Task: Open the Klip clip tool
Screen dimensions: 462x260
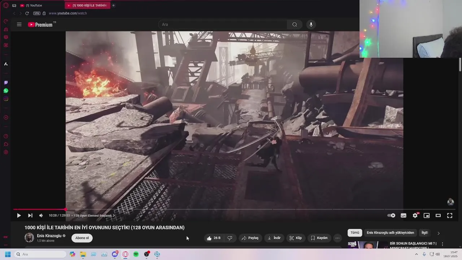Action: [x=295, y=238]
